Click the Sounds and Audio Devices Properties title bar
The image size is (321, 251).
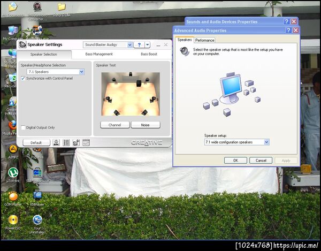[x=233, y=21]
